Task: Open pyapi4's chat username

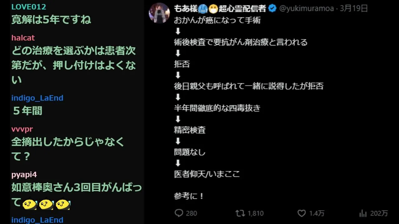Action: (24, 175)
